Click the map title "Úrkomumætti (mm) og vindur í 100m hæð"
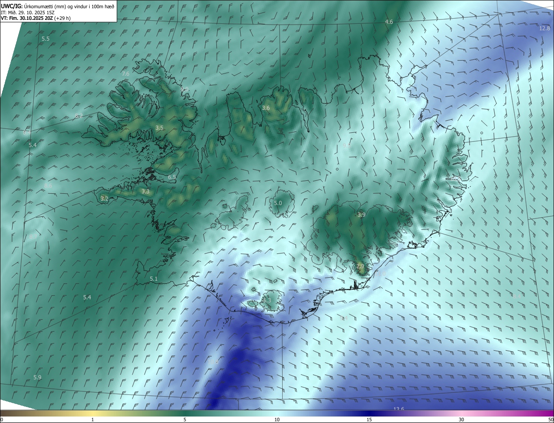Viewport: 554px width, 423px height. pyautogui.click(x=69, y=6)
